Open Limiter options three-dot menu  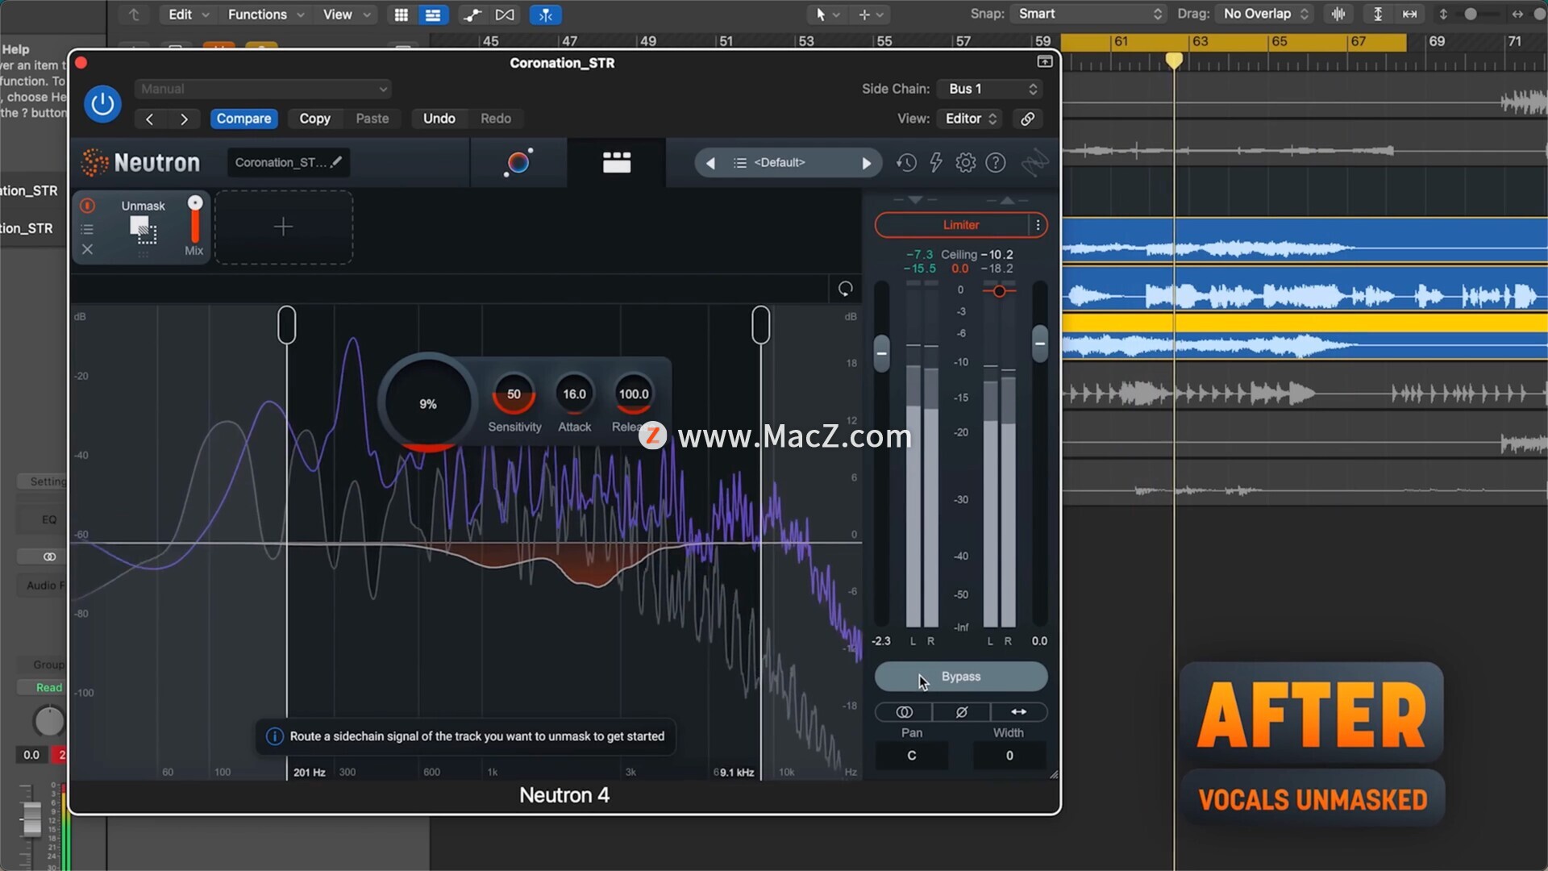tap(1038, 225)
